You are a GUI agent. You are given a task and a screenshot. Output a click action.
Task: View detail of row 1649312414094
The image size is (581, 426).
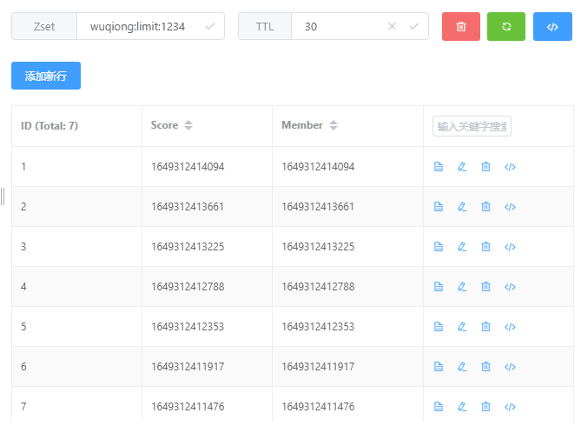coord(439,167)
